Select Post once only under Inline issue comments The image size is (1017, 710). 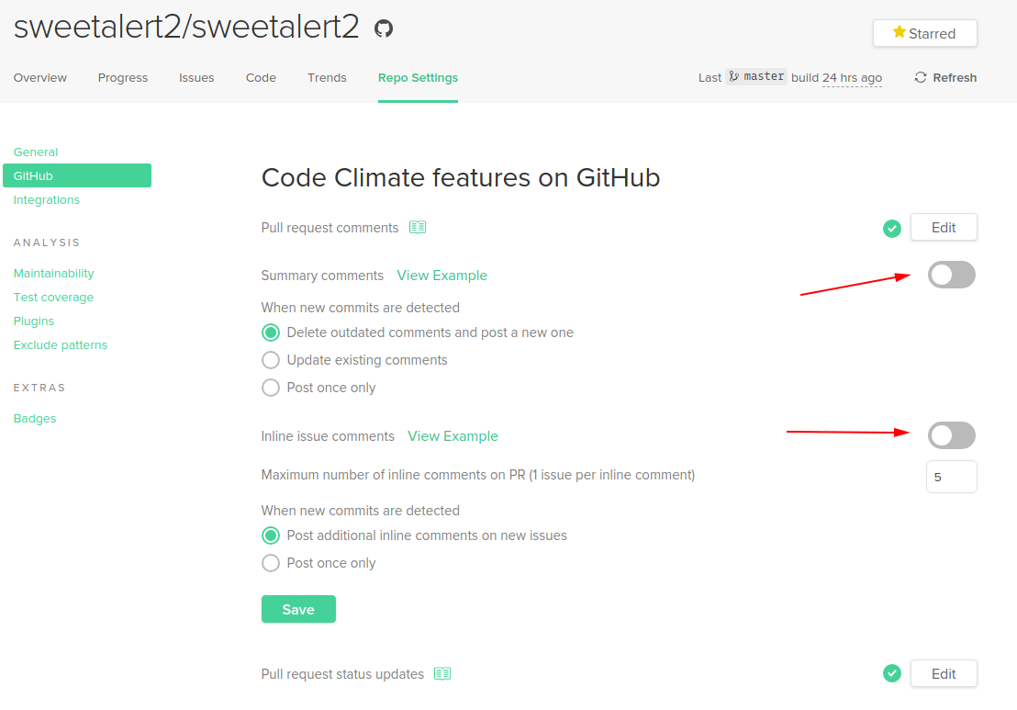271,563
